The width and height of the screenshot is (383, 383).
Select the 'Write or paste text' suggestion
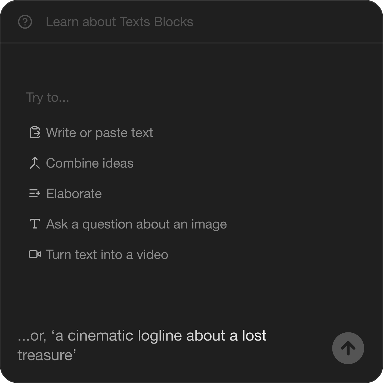click(99, 133)
